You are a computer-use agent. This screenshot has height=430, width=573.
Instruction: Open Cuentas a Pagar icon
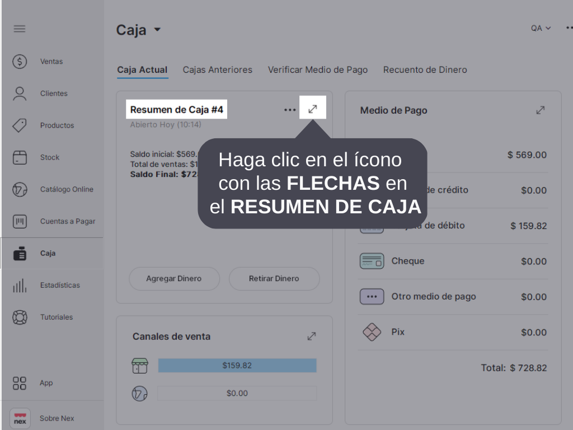20,221
